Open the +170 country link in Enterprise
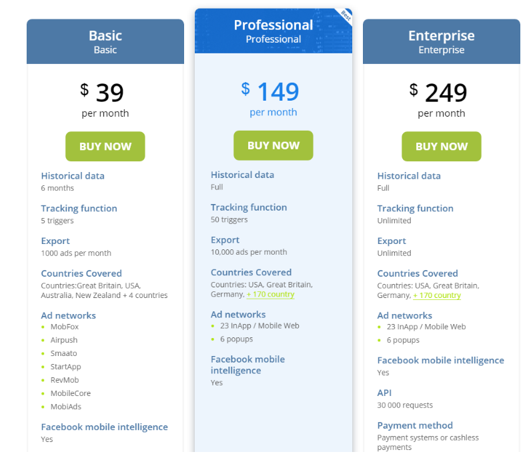The height and width of the screenshot is (460, 527). click(437, 295)
